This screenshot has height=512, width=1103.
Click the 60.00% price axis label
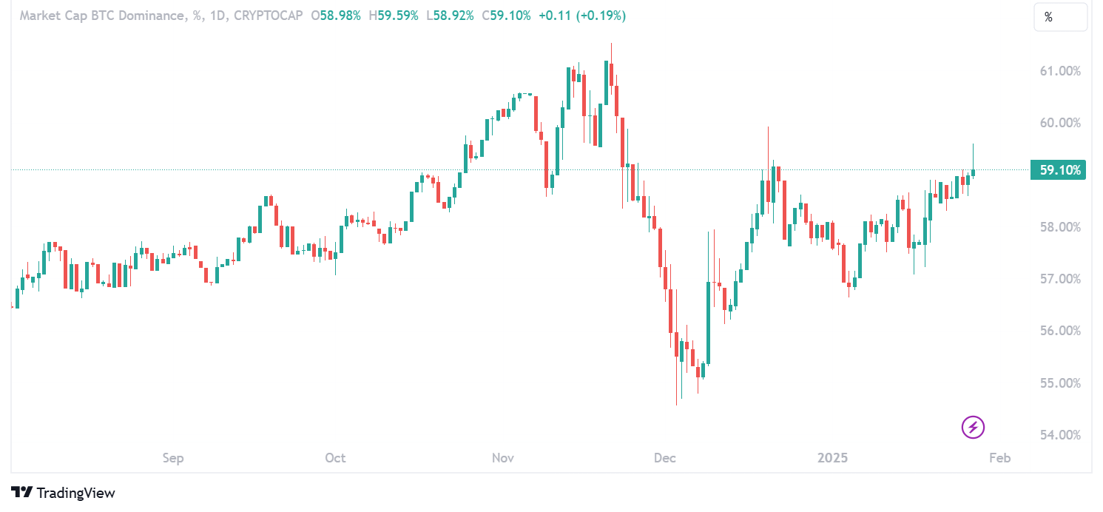coord(1060,123)
